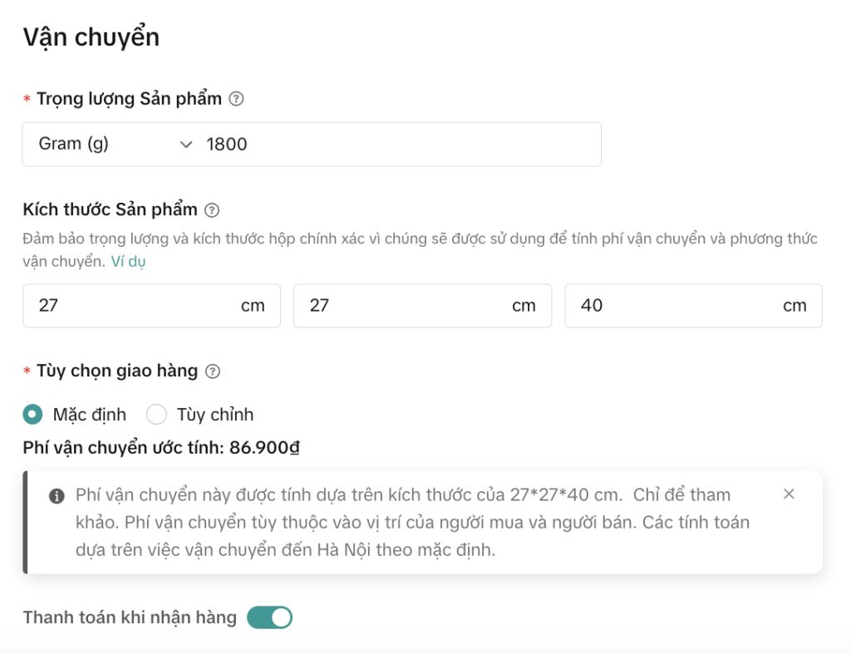Dismiss the shipping fee notice with X
The image size is (851, 654).
[789, 494]
